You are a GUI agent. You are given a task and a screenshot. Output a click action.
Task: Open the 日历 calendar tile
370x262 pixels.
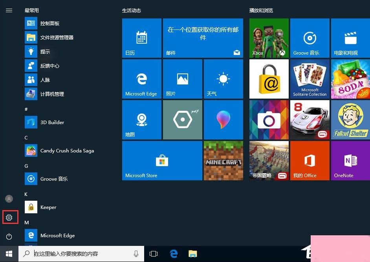pyautogui.click(x=141, y=38)
